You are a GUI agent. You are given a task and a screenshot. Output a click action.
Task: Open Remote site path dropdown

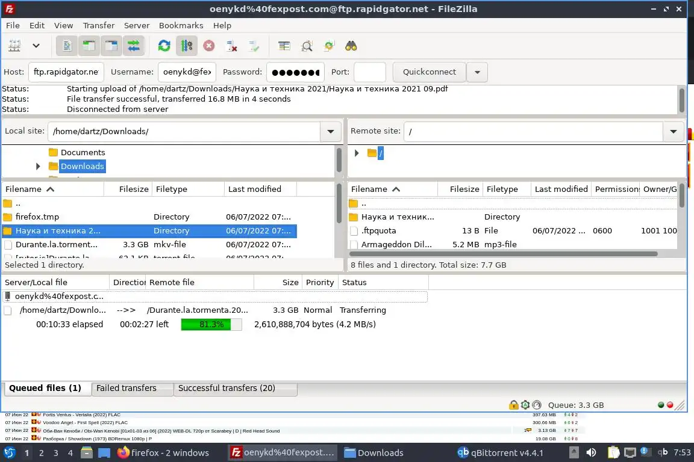(673, 131)
